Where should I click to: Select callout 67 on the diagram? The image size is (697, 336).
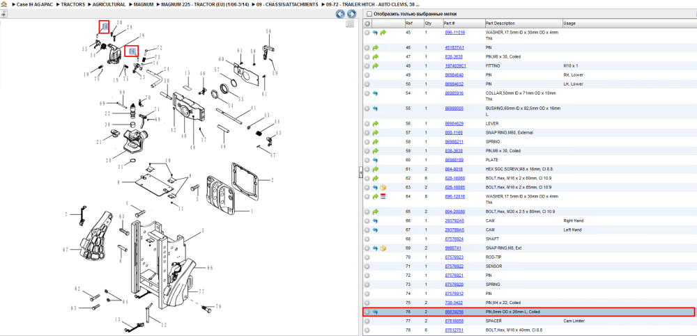(66, 250)
